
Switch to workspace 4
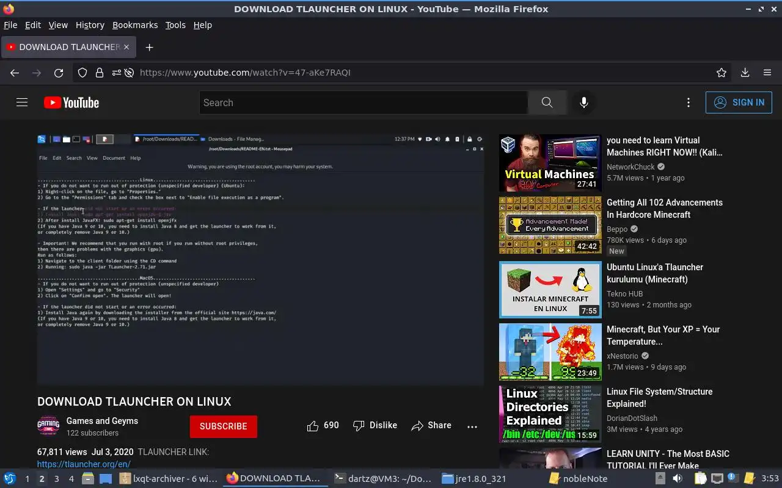[x=71, y=479]
